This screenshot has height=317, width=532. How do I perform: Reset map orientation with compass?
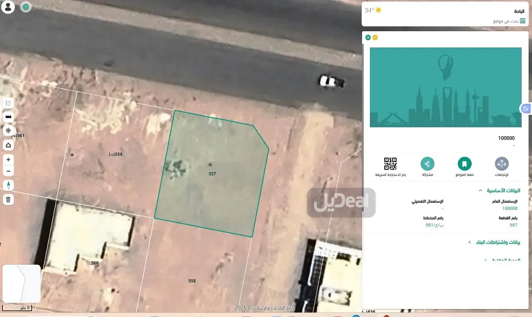point(8,185)
